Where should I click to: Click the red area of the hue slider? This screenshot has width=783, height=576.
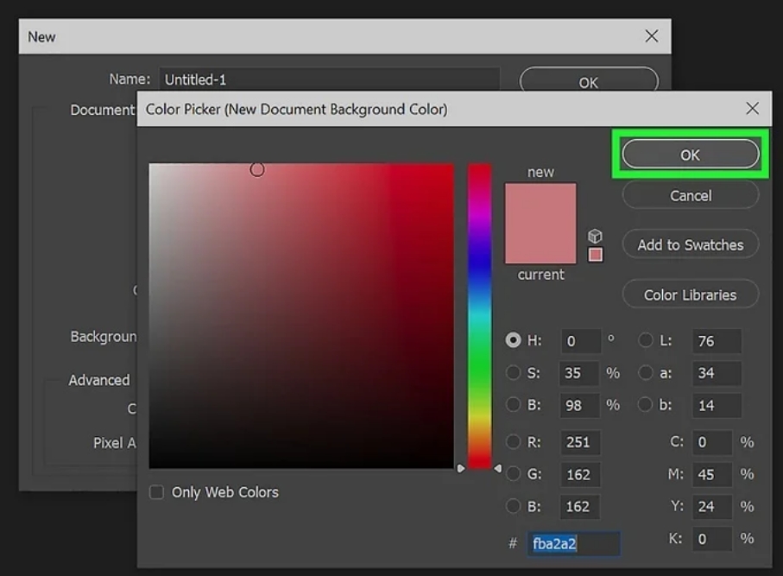479,173
